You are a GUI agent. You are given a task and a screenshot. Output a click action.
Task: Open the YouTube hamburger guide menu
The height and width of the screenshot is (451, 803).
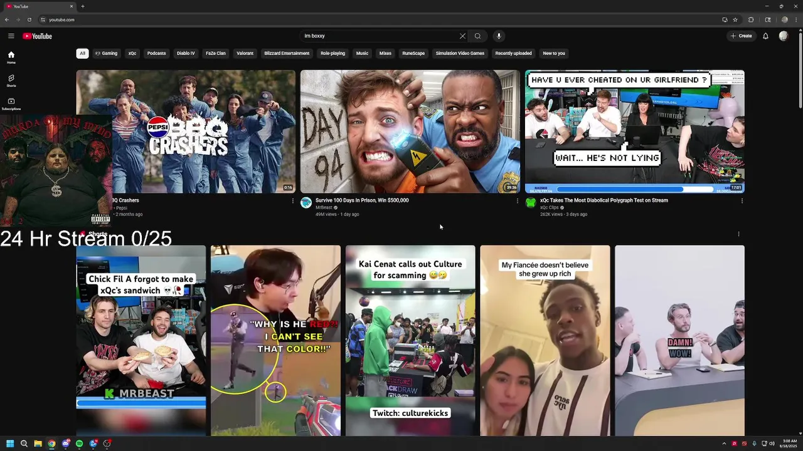click(x=11, y=36)
